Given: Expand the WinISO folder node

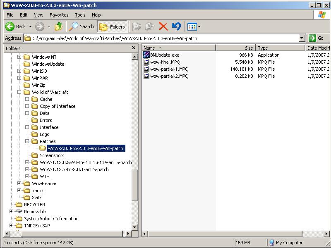Looking at the screenshot, I should (19, 71).
